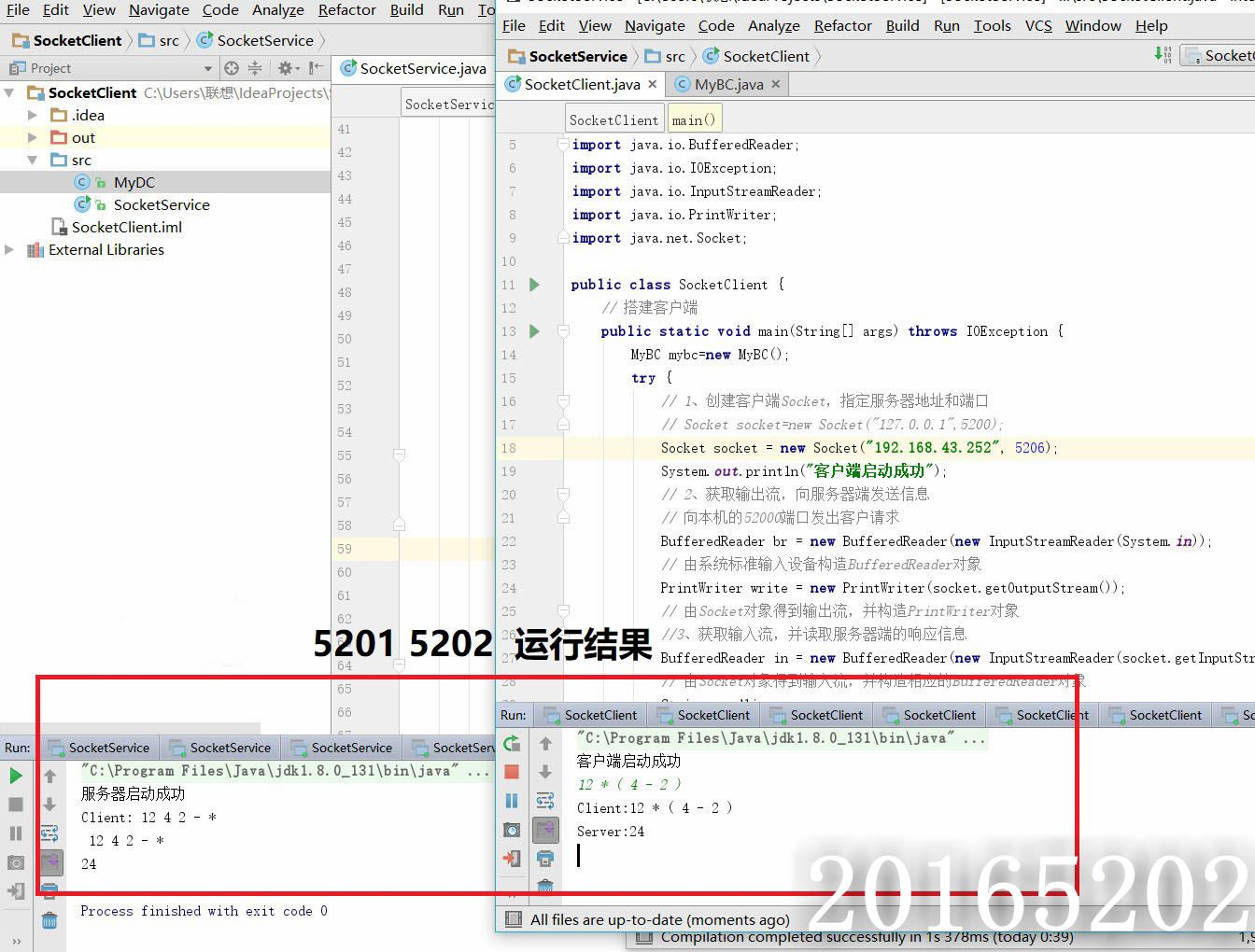Viewport: 1255px width, 952px height.
Task: Click src breadcrumb in the back window
Action: click(160, 40)
